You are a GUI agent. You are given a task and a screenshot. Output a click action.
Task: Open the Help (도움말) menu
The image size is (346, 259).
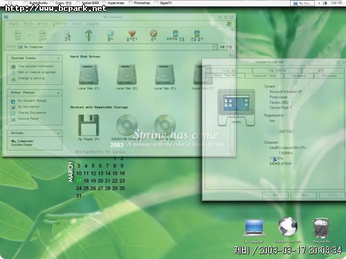pos(93,24)
